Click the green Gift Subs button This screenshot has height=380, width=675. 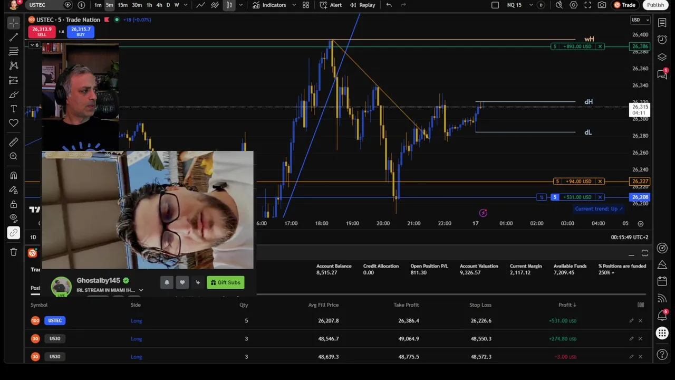(x=225, y=282)
